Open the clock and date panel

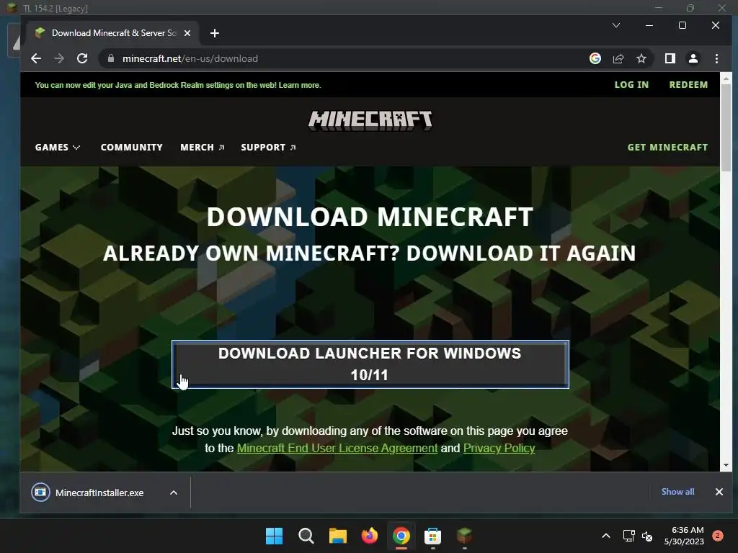coord(683,536)
